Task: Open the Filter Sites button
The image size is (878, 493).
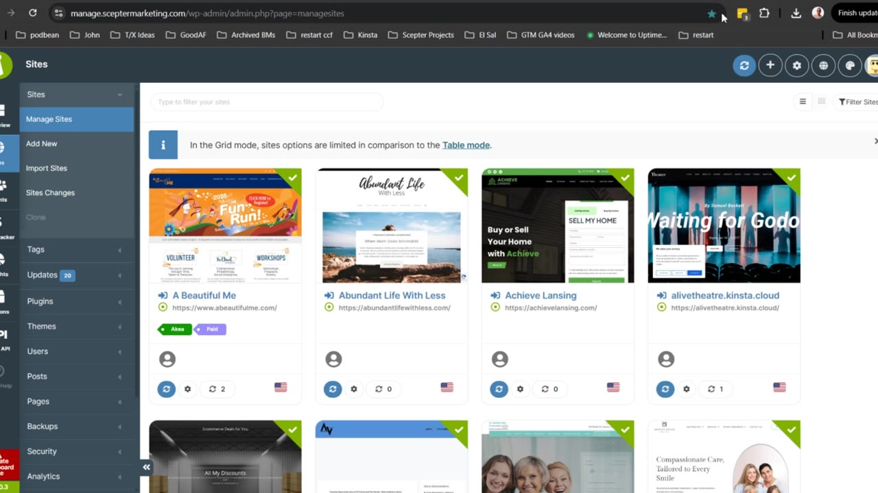Action: 857,102
